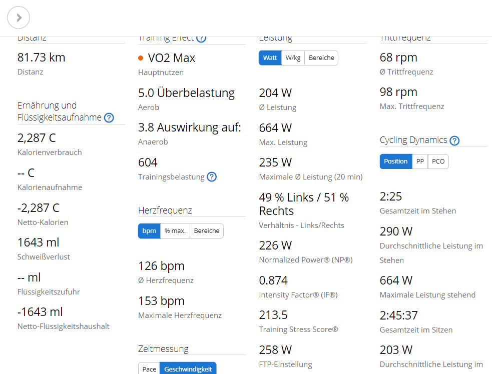Switch Zeitmessung to Pace
Viewport: 492px width, 374px height.
[149, 369]
